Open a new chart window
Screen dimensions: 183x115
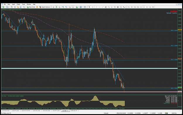click(x=3, y=7)
